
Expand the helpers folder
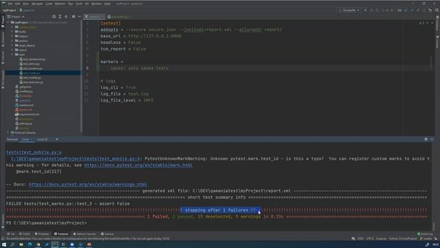click(x=12, y=36)
